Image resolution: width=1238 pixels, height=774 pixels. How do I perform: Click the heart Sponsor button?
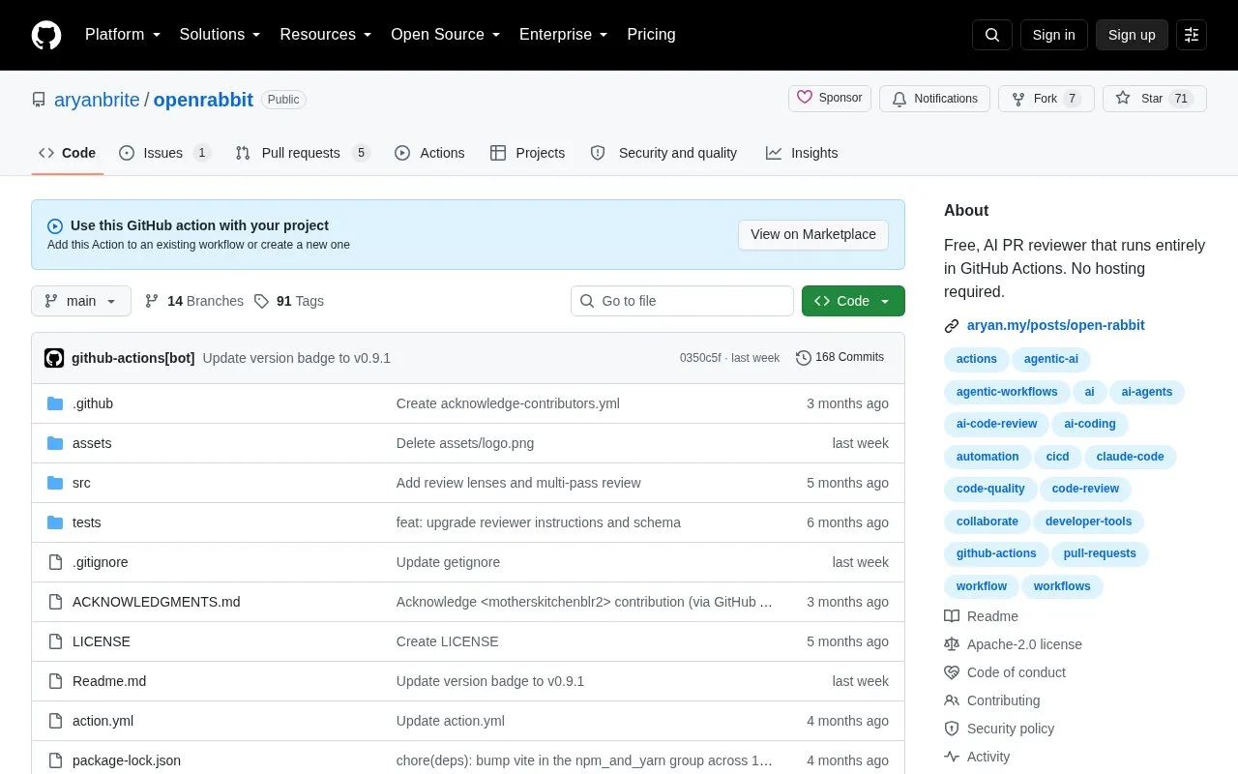pos(830,98)
